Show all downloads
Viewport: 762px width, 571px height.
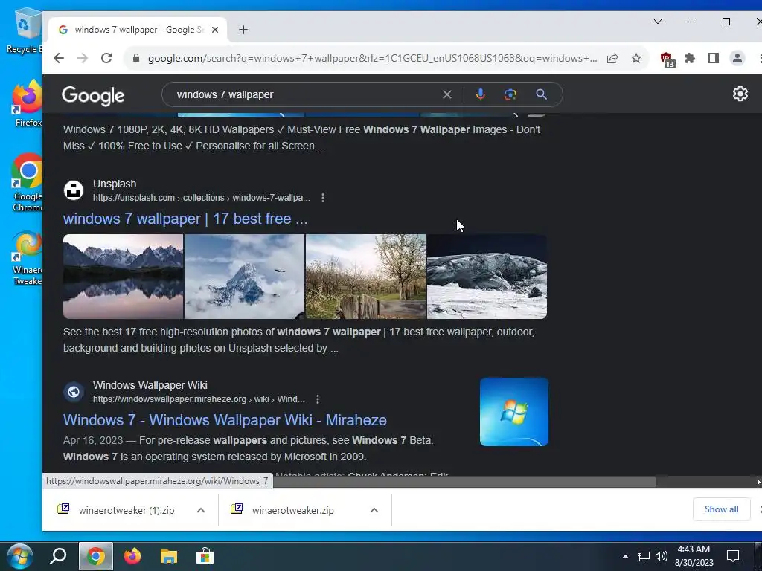pyautogui.click(x=721, y=509)
